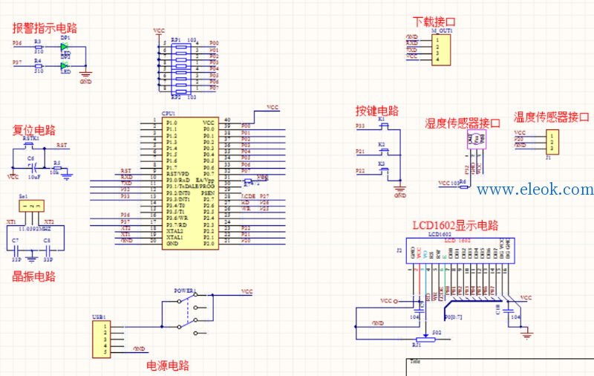Click the GND symbol under key circuit
Screen dimensions: 594x376
tap(400, 189)
